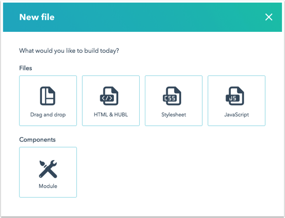Choose the CSS Stylesheet file icon
This screenshot has width=285, height=218.
click(x=173, y=96)
